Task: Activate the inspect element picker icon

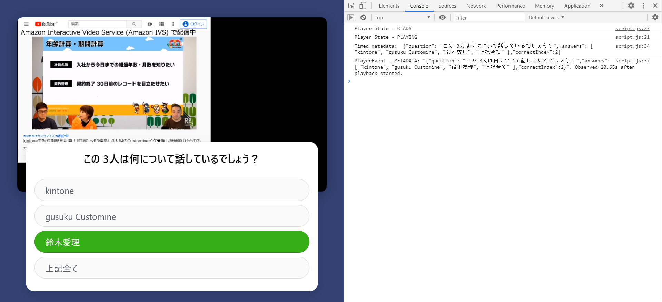Action: click(x=351, y=6)
